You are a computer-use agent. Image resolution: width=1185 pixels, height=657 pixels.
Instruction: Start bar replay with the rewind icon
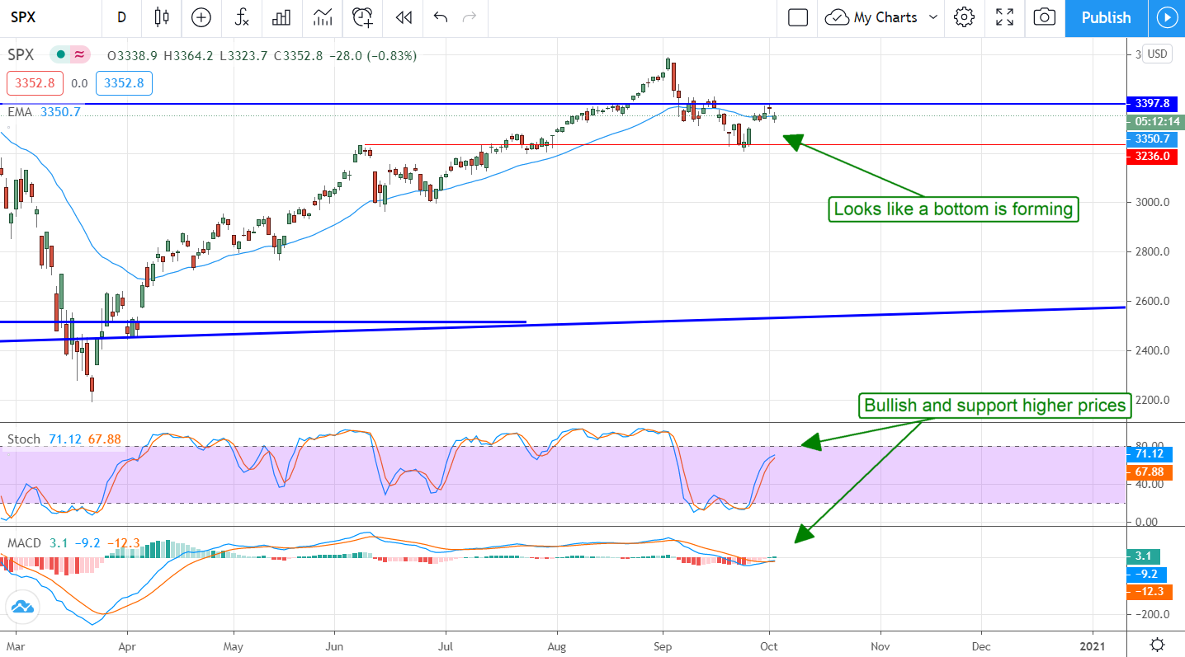(403, 17)
